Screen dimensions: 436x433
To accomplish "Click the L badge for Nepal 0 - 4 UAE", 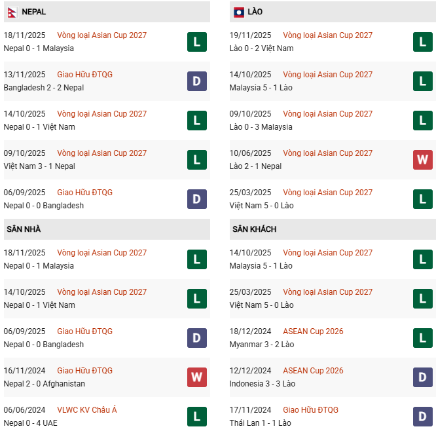I will (196, 417).
